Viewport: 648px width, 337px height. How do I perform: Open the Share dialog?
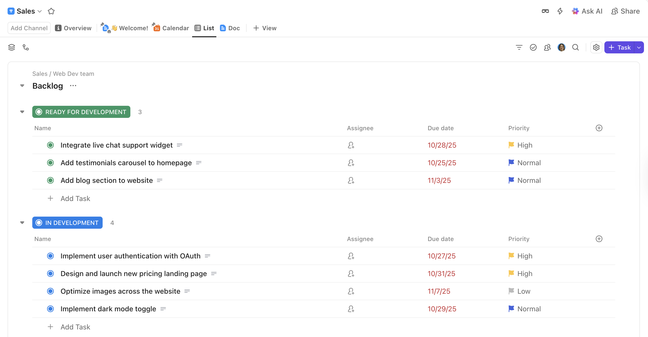pyautogui.click(x=626, y=11)
